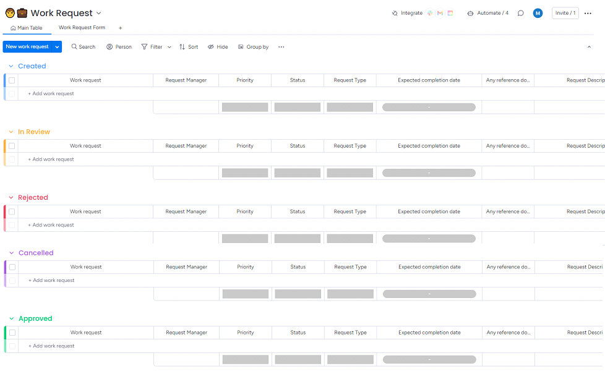Viewport: 605px width, 379px height.
Task: Open the Integrate plug icon
Action: (x=395, y=13)
